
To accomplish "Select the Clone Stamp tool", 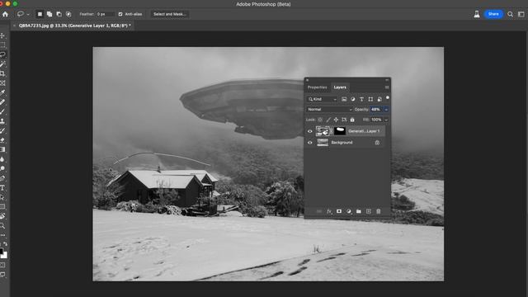I will 2,120.
